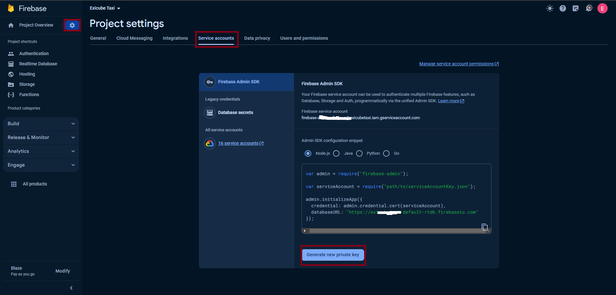
Task: Open the help question mark icon
Action: coord(562,9)
